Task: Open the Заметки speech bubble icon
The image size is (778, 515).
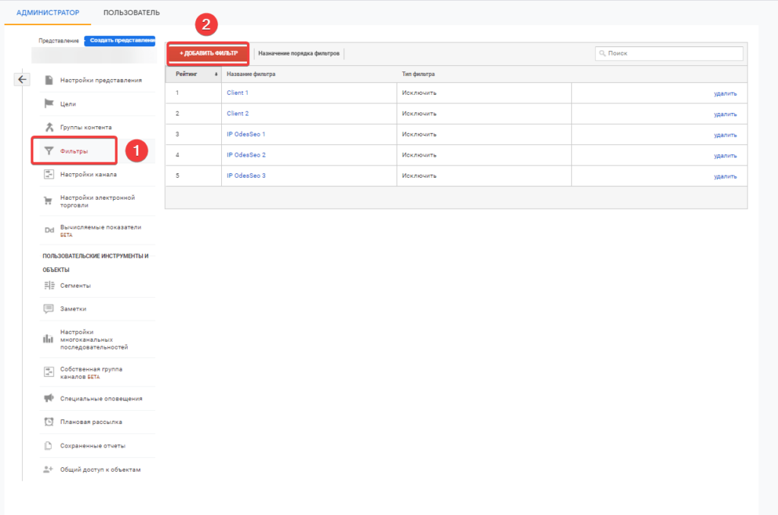Action: point(49,309)
